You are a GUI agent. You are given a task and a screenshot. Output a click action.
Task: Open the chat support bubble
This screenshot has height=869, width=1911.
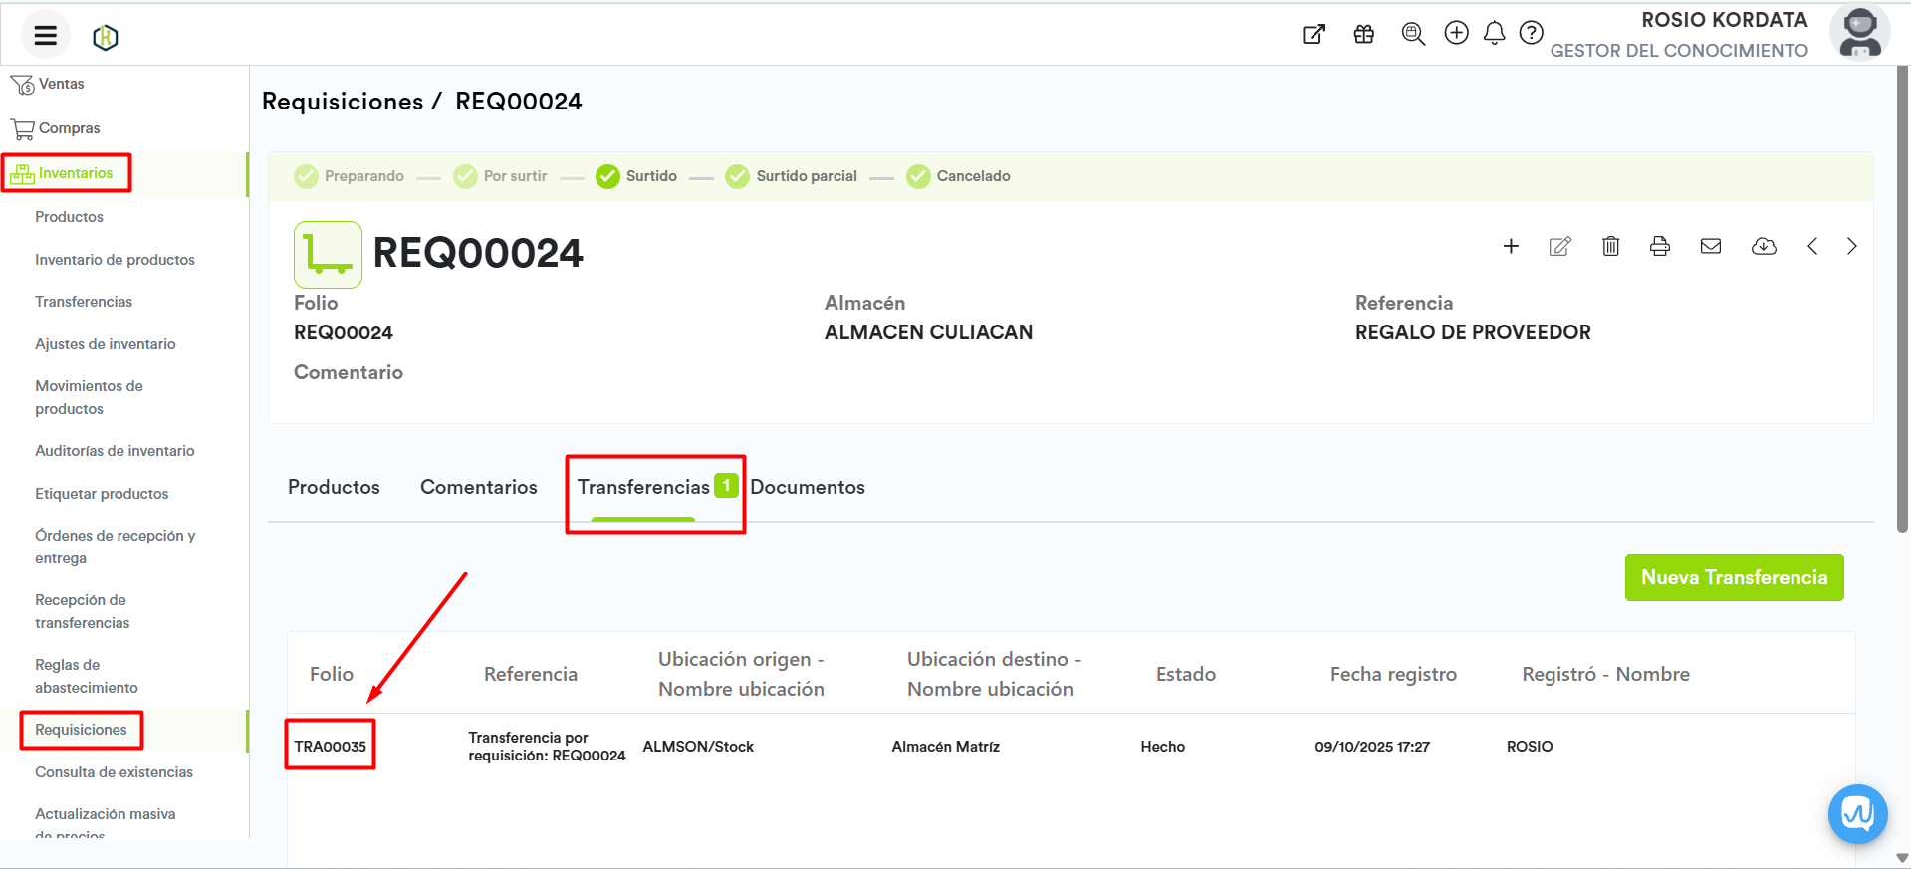coord(1857,814)
